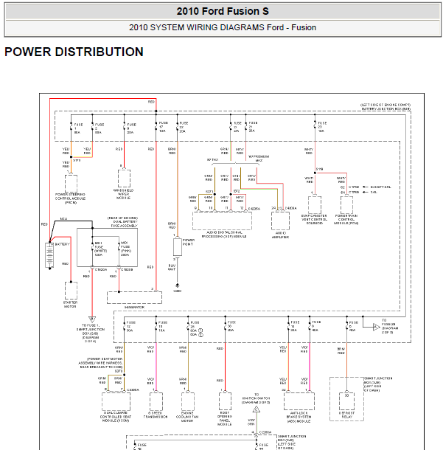Click the "BATTERY" label
This screenshot has width=443, height=450.
pyautogui.click(x=62, y=244)
